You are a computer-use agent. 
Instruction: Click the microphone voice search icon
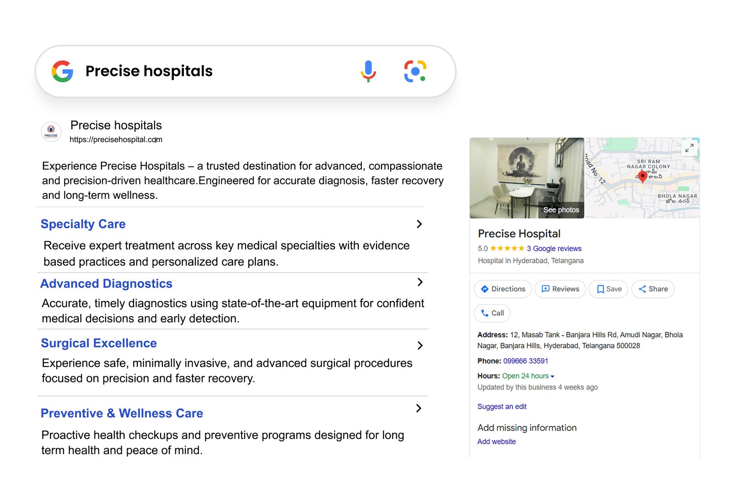[x=368, y=71]
